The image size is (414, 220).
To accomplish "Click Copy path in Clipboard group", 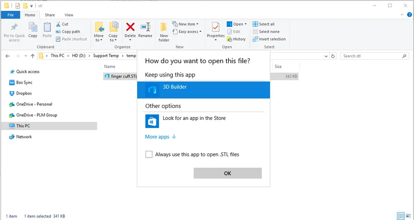I will [68, 32].
